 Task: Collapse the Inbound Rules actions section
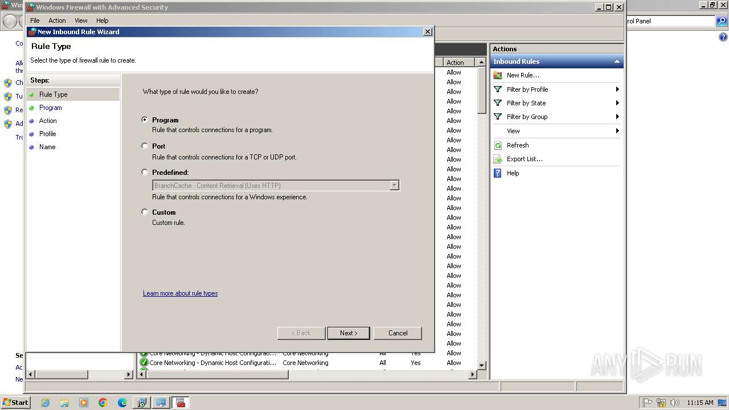[x=617, y=61]
